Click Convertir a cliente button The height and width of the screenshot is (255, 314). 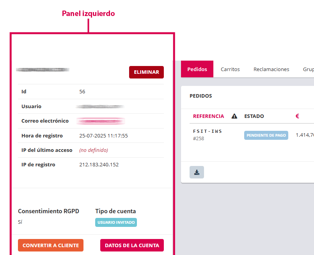pos(51,245)
